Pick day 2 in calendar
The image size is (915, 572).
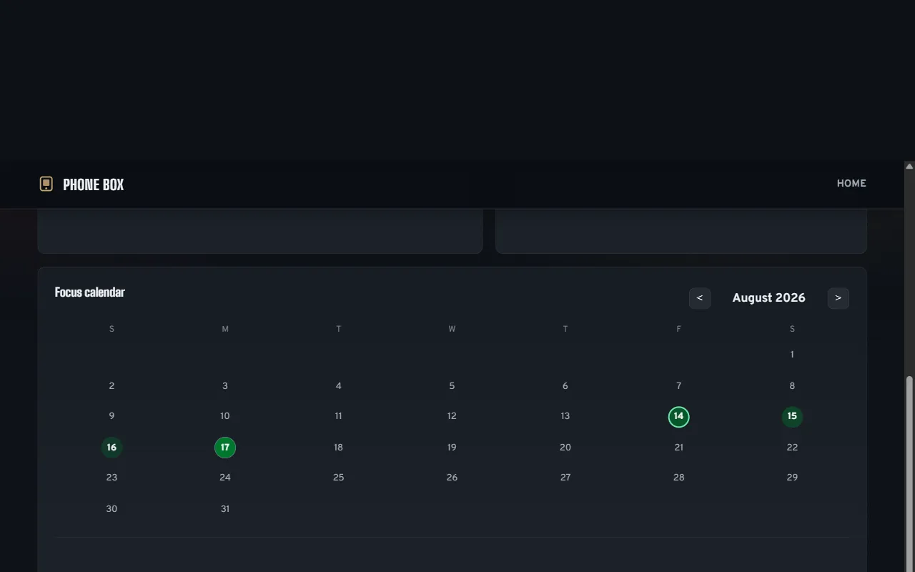[x=112, y=386]
